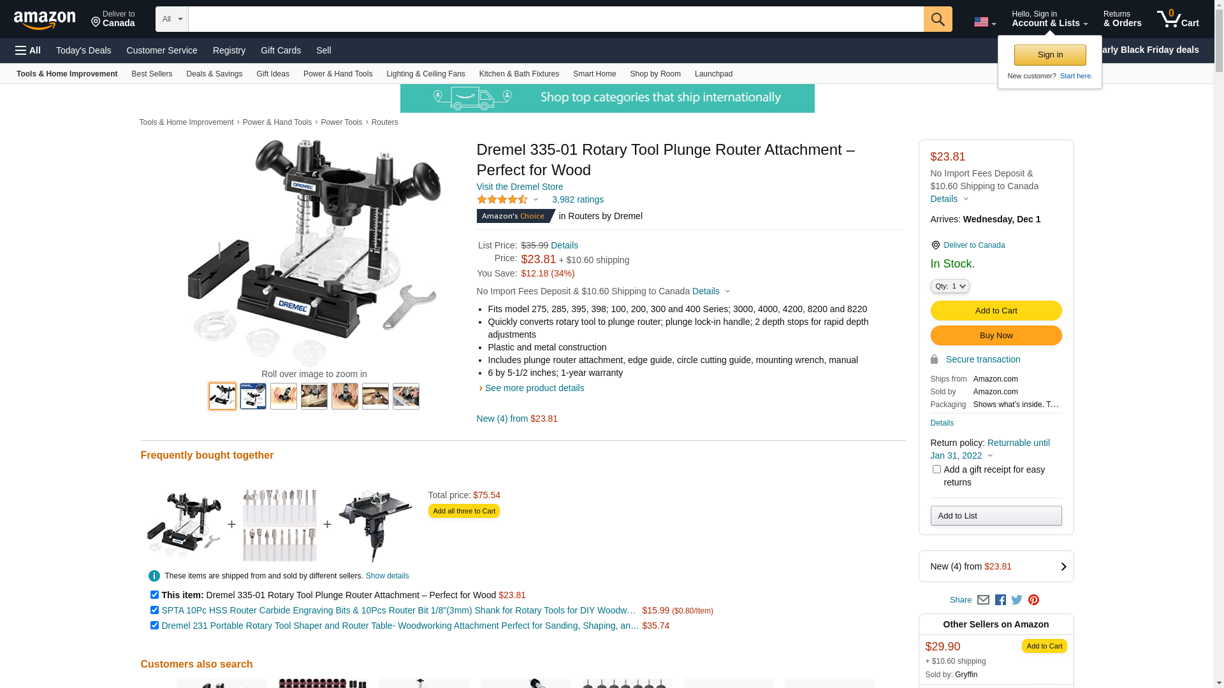Open the All hamburger menu
Screen dimensions: 1224x688
coord(28,50)
